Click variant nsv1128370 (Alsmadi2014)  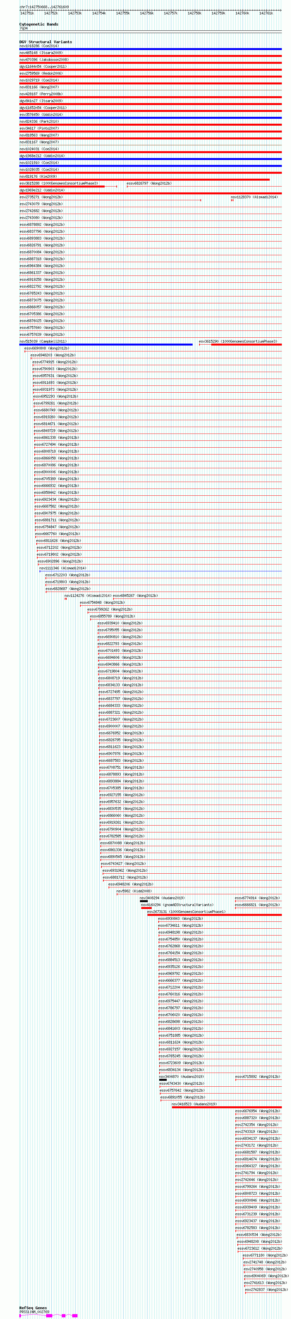pos(254,197)
